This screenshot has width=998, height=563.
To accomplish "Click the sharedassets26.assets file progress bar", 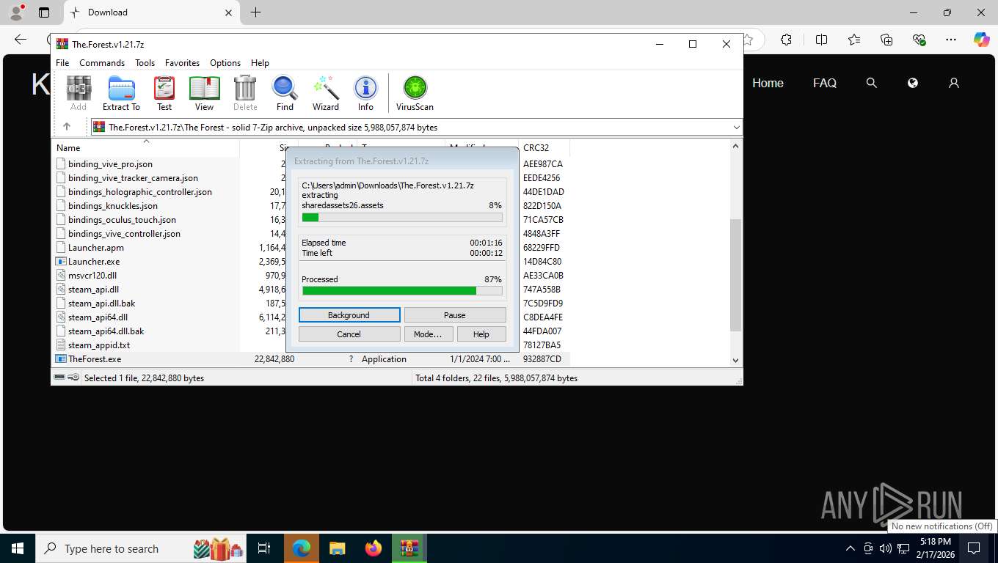I will pos(402,217).
